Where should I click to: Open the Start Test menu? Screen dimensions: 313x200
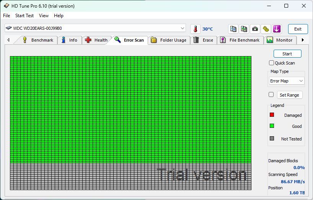click(x=24, y=16)
